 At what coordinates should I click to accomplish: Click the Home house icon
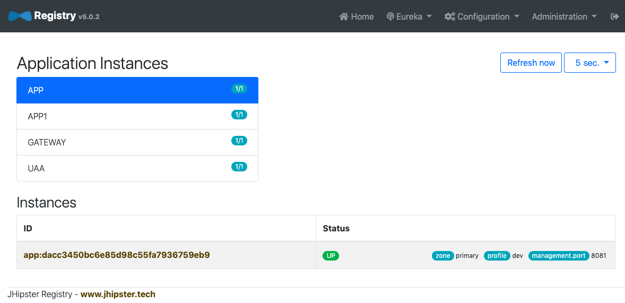pyautogui.click(x=344, y=16)
